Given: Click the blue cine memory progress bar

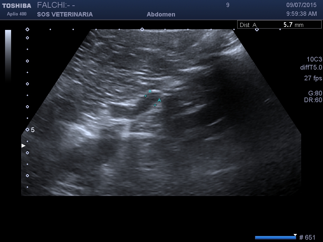Looking at the screenshot, I should click(x=275, y=238).
